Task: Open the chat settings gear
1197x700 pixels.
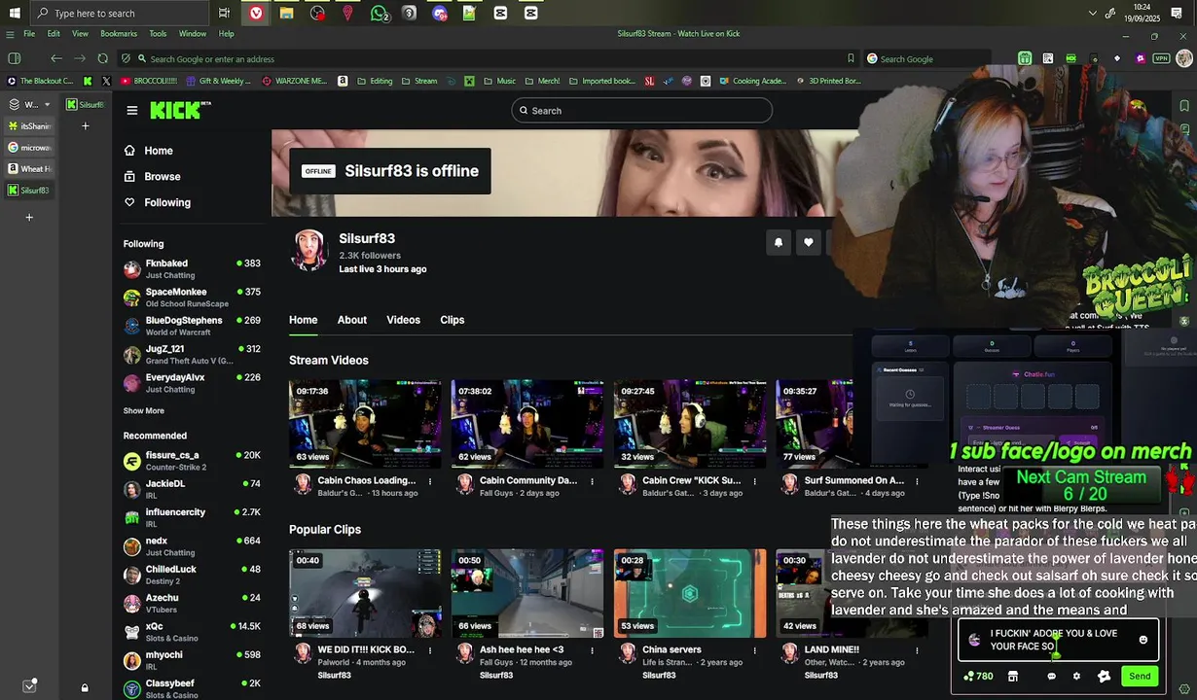Action: coord(1076,676)
